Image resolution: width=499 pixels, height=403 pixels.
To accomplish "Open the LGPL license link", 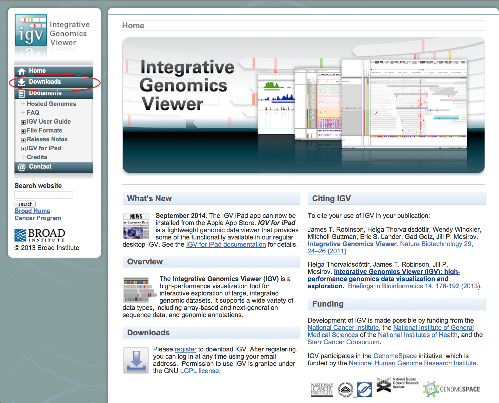I will pyautogui.click(x=200, y=371).
